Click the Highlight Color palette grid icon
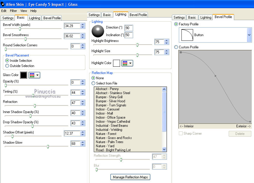254x183 pixels. [125, 63]
